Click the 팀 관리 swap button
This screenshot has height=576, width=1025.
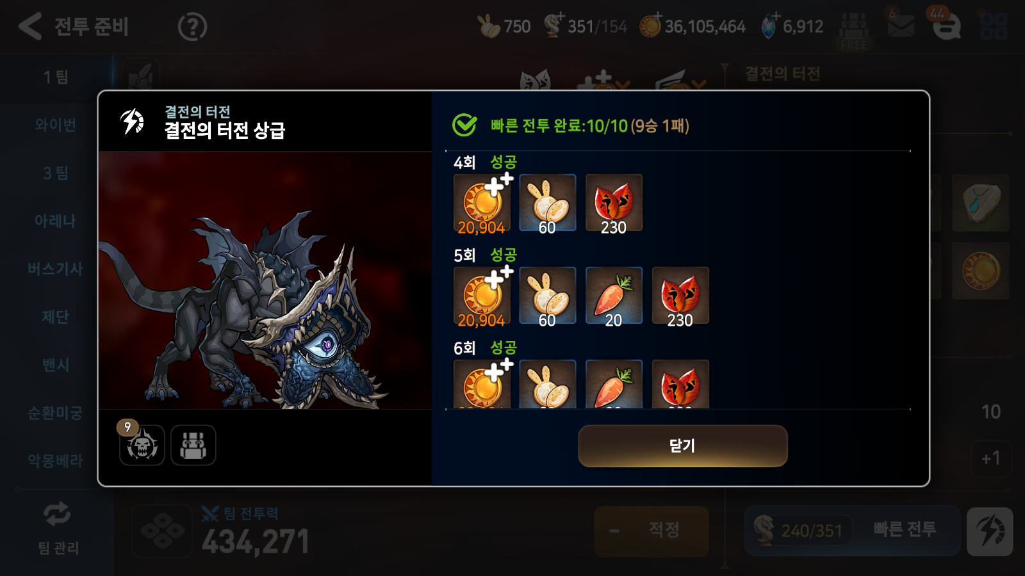tap(58, 528)
